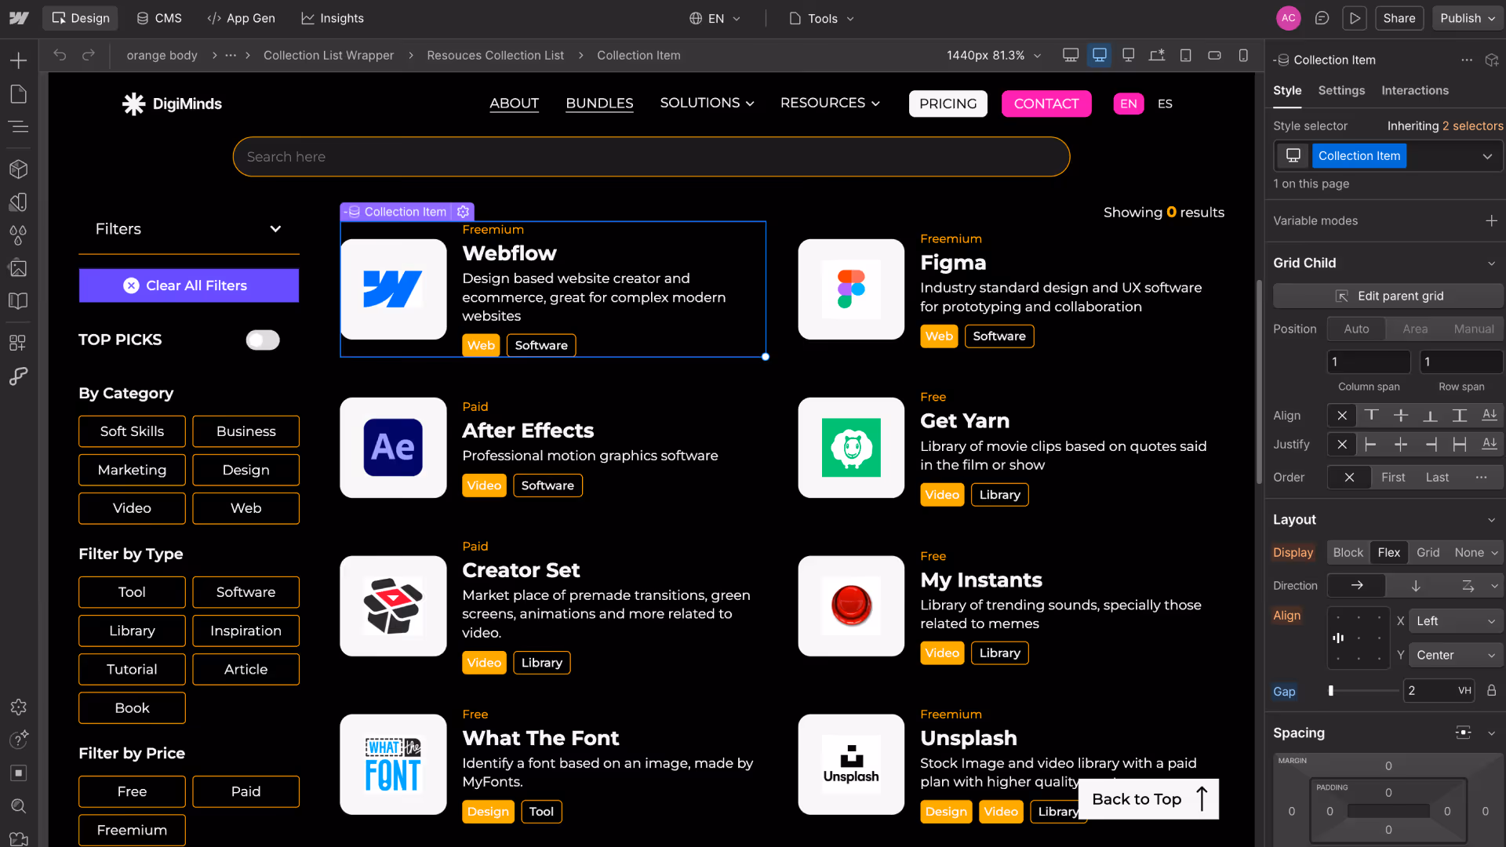Click the Collection Item settings gear on canvas
This screenshot has width=1506, height=847.
click(464, 212)
